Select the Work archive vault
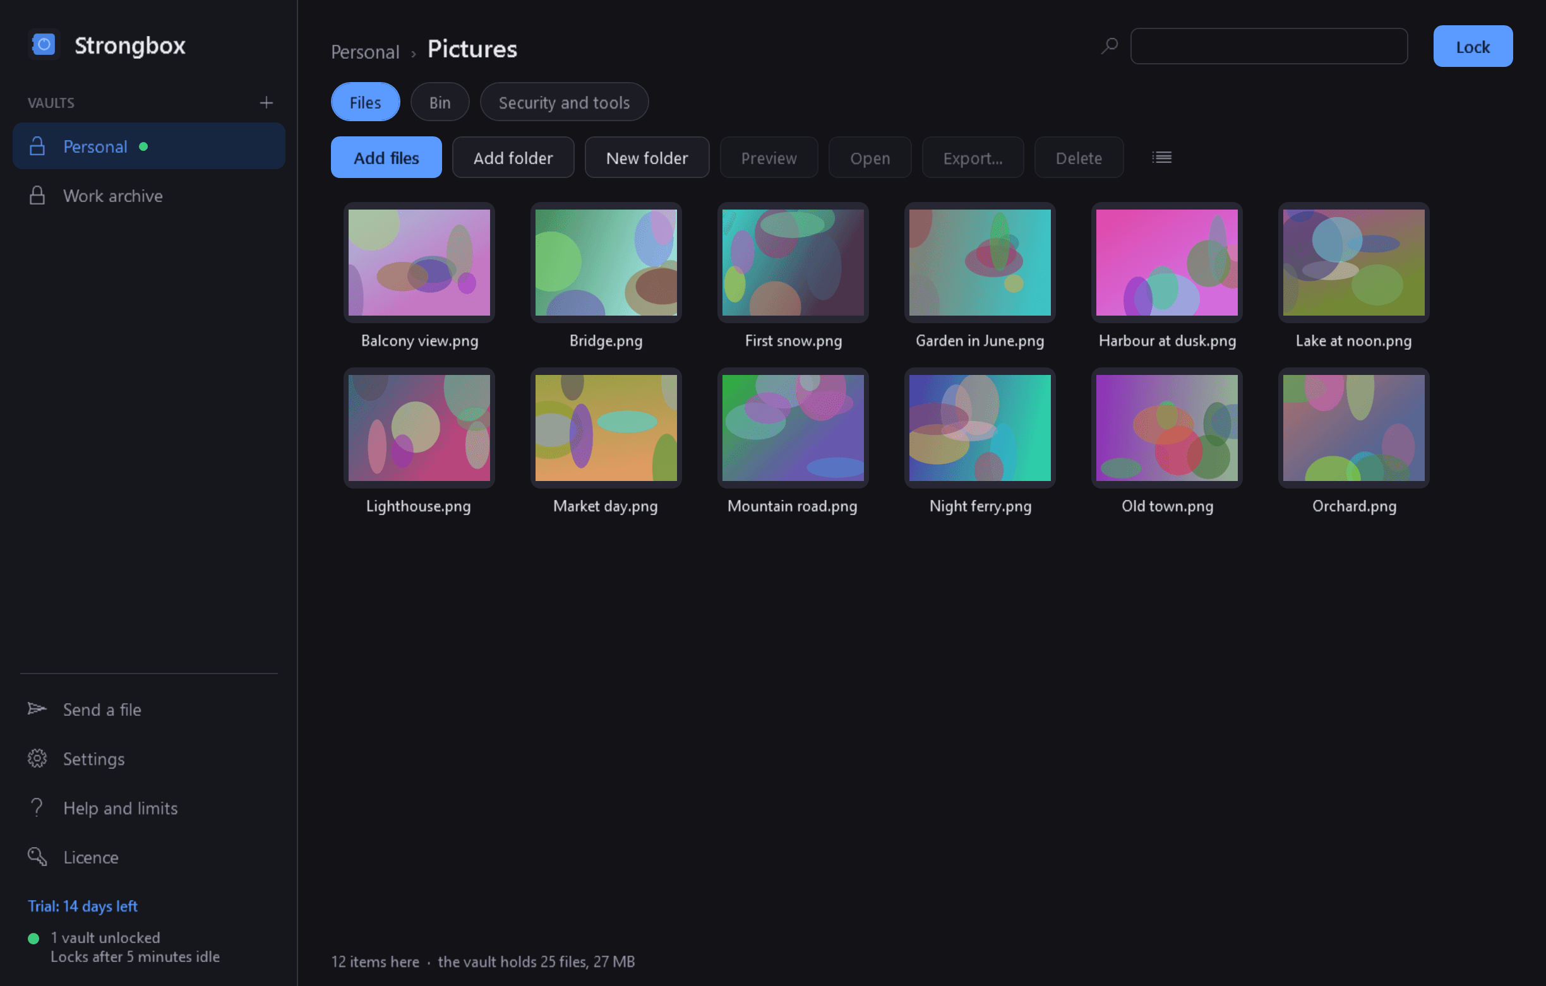 [x=149, y=196]
